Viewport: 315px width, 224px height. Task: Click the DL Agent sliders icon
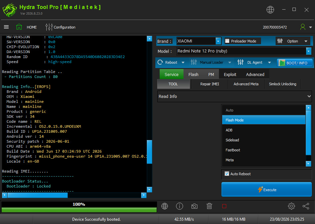click(x=240, y=62)
